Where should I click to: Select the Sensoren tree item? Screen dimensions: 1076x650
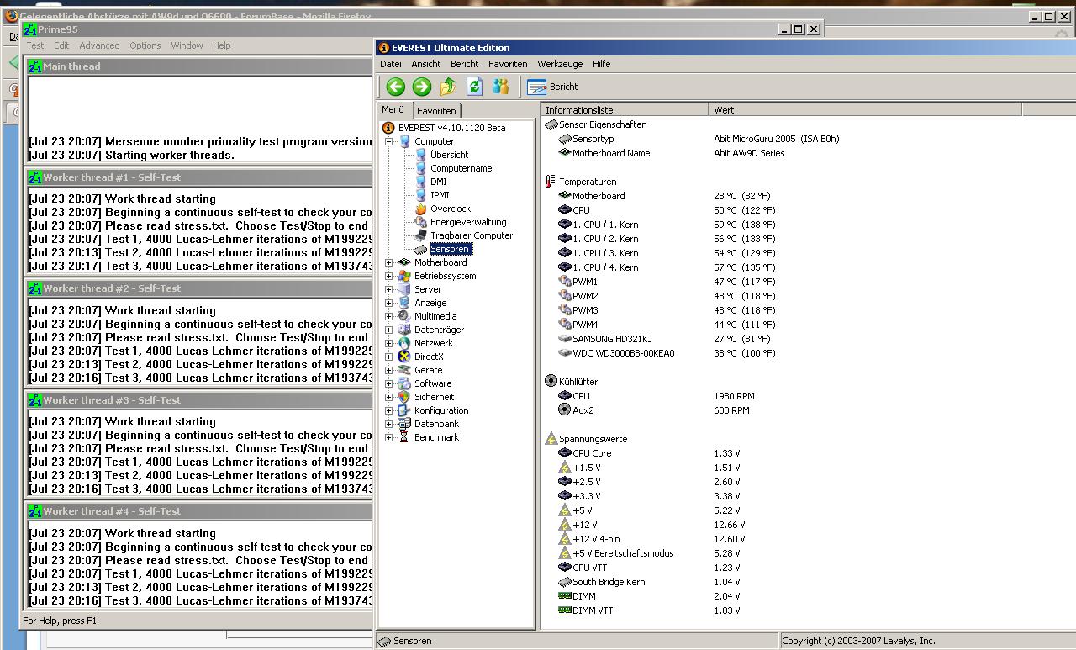click(x=451, y=249)
